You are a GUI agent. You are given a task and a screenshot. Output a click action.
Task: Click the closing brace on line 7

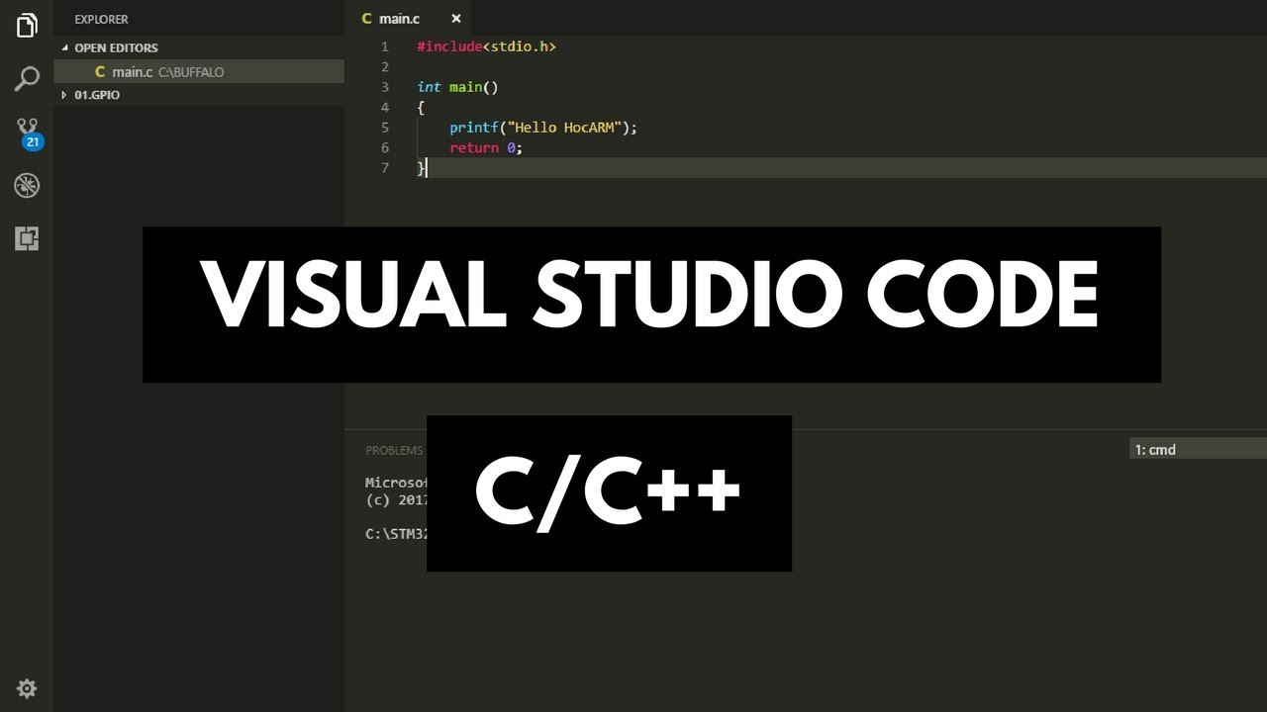(421, 168)
